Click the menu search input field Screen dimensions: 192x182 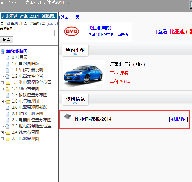(x=27, y=33)
